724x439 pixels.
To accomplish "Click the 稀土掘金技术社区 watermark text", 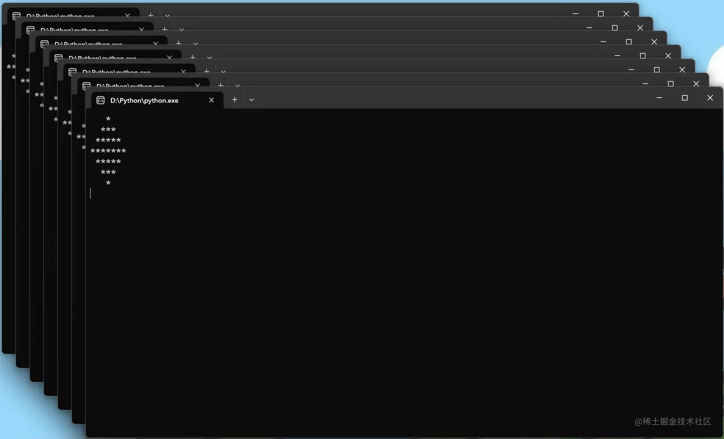I will pos(674,422).
